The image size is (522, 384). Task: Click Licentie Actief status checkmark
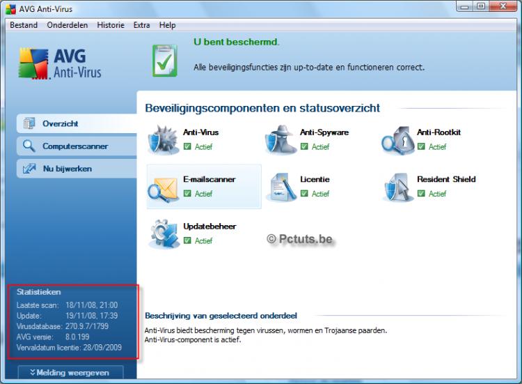pyautogui.click(x=304, y=193)
